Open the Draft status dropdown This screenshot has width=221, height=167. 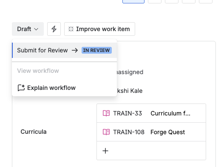point(28,29)
